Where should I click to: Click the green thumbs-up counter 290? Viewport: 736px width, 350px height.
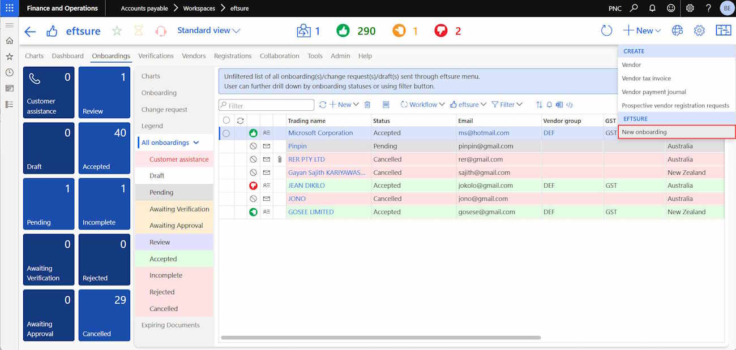pyautogui.click(x=356, y=31)
